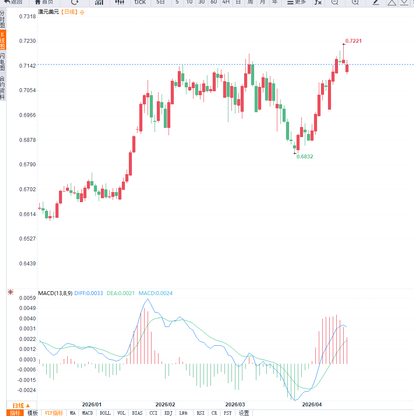Image resolution: width=414 pixels, height=416 pixels.
Task: Select the 月 monthly period
Action: click(x=262, y=2)
